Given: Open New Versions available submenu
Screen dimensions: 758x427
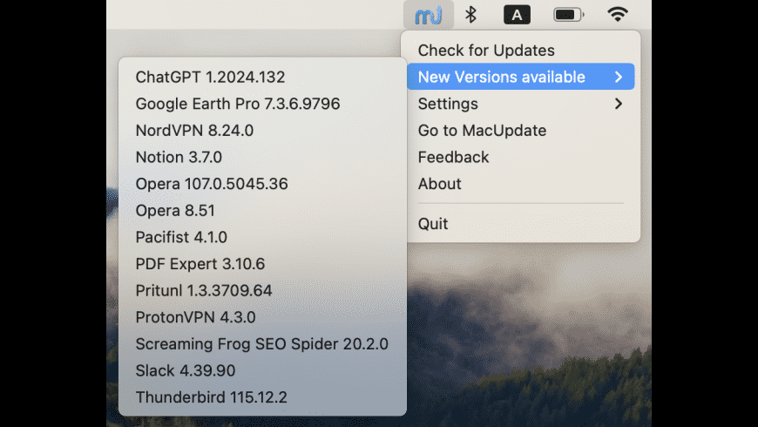Looking at the screenshot, I should point(521,77).
